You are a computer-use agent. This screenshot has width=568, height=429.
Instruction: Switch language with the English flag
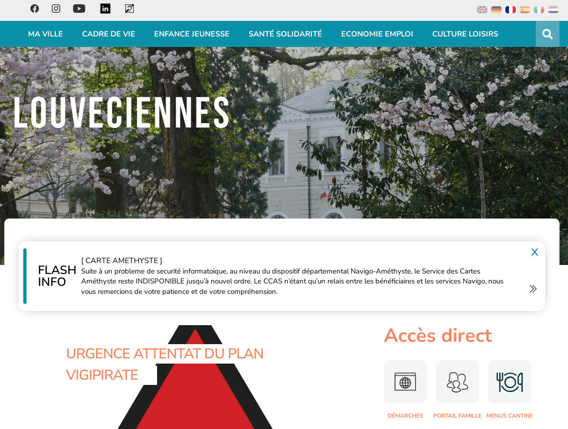point(482,10)
